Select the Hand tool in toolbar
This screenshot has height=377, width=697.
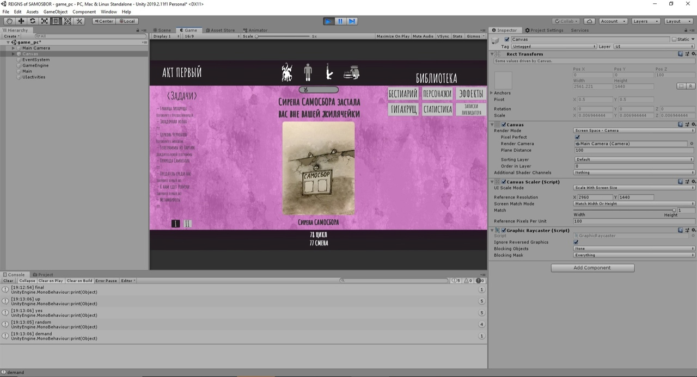click(x=9, y=21)
